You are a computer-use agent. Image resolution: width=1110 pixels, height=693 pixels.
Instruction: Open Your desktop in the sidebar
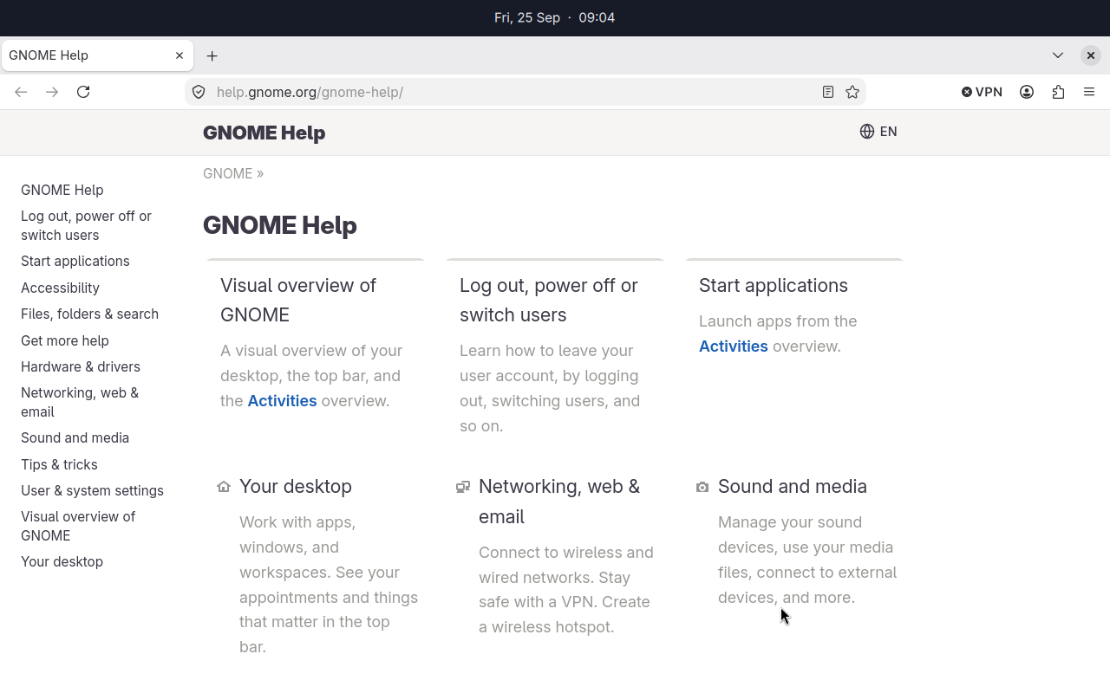click(62, 561)
